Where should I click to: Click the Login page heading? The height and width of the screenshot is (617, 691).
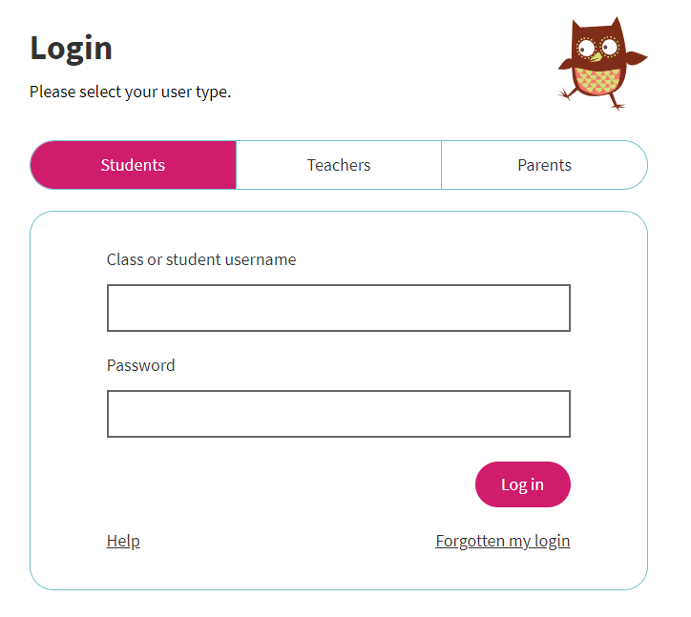coord(72,48)
